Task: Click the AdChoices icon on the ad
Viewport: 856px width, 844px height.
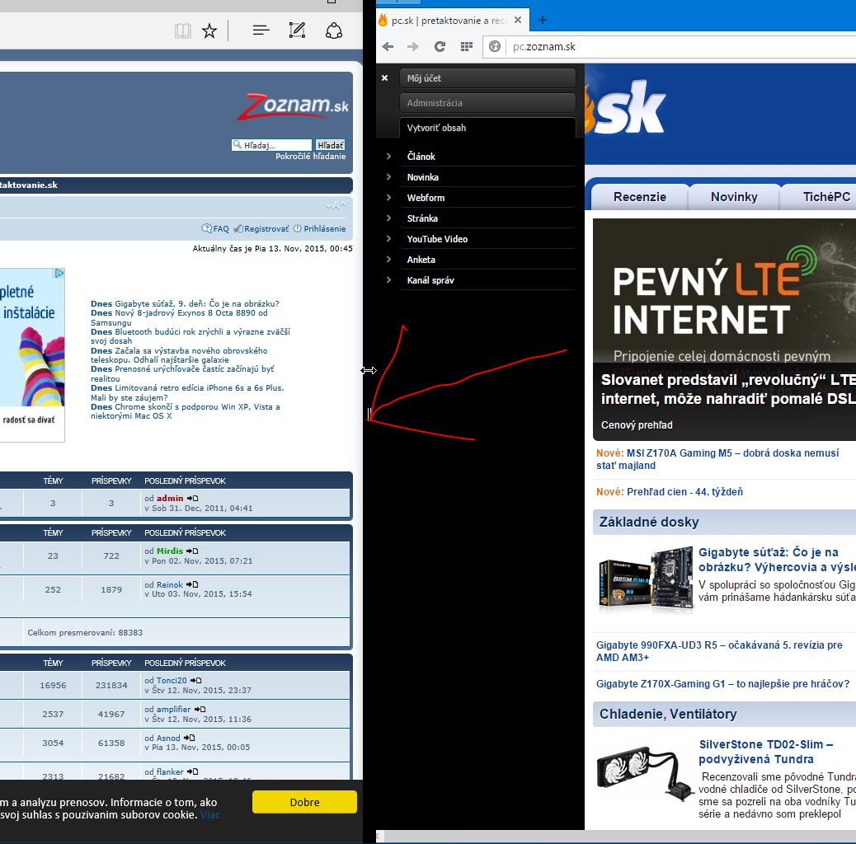Action: (x=59, y=273)
